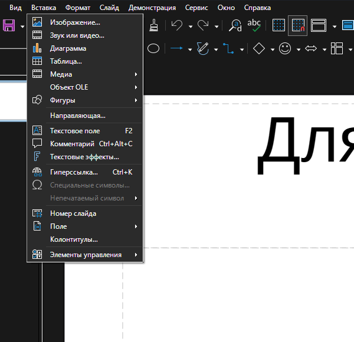Viewport: 354px width, 342px height.
Task: Expand the Медиа submenu
Action: [85, 74]
